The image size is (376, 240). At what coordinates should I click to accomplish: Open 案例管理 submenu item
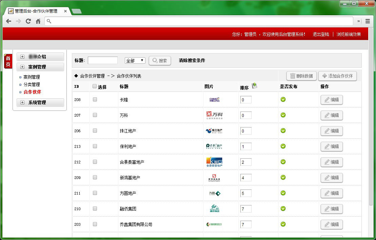click(32, 77)
